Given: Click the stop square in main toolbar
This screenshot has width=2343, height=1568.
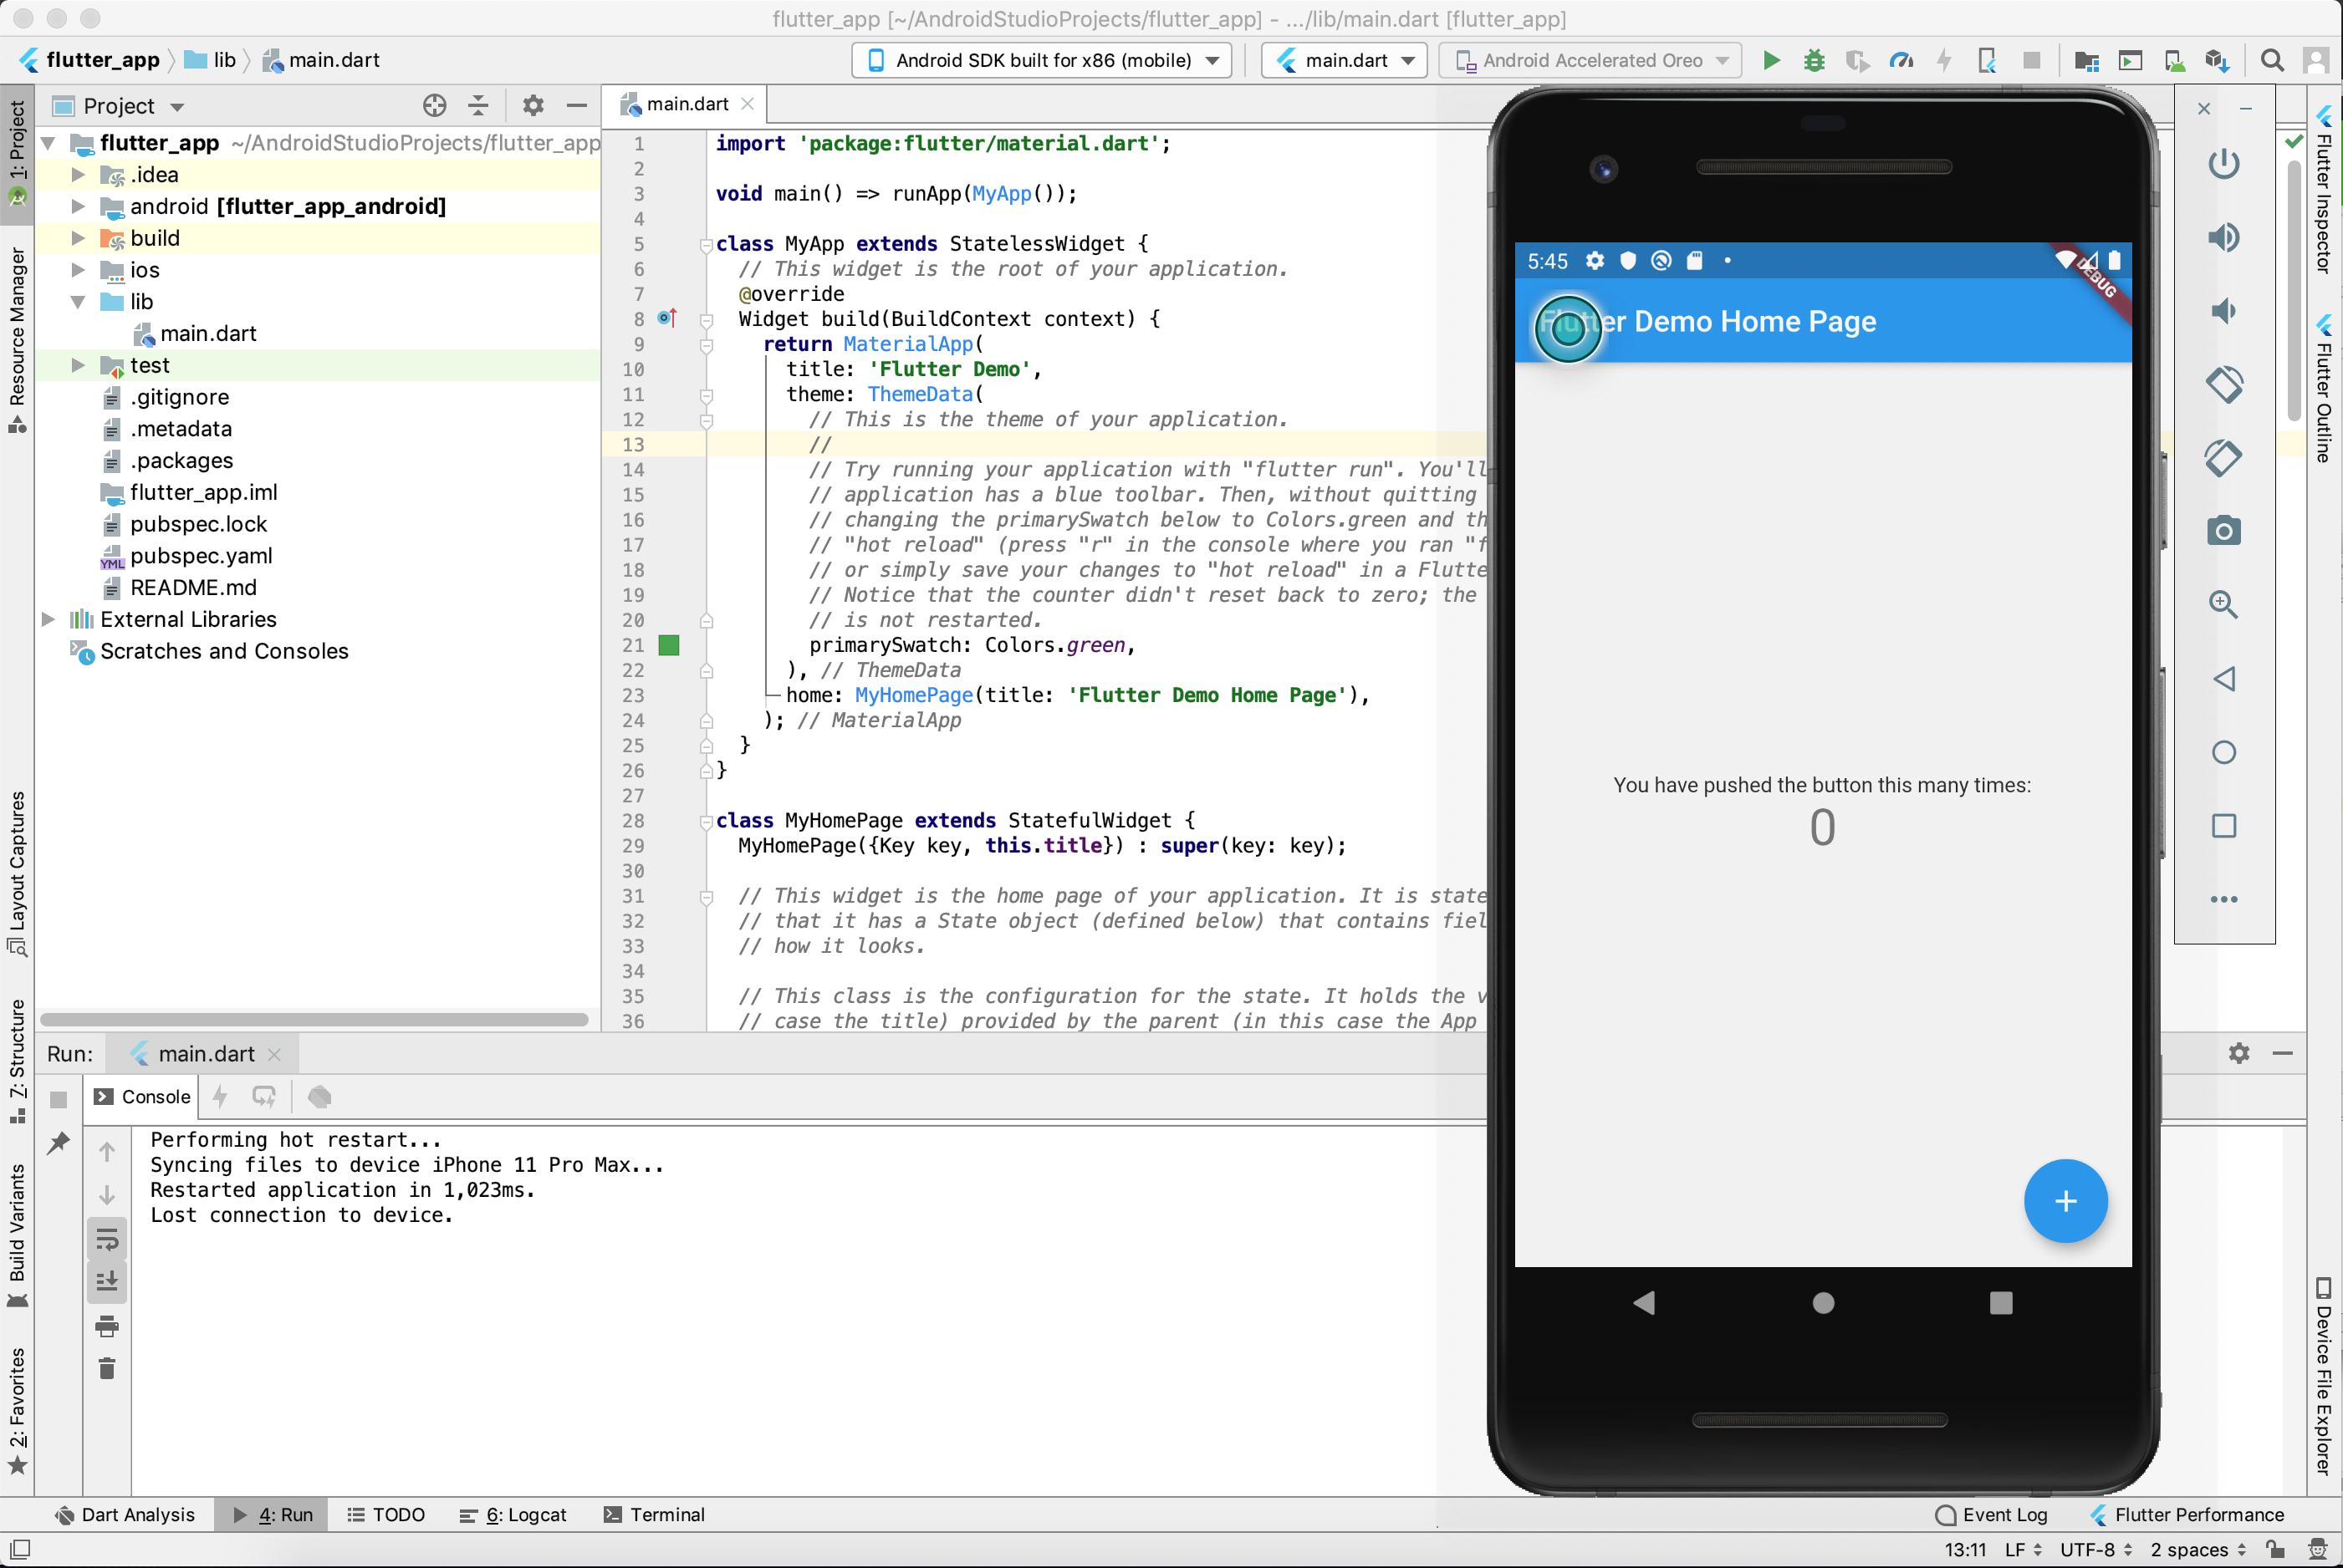Looking at the screenshot, I should (2031, 60).
